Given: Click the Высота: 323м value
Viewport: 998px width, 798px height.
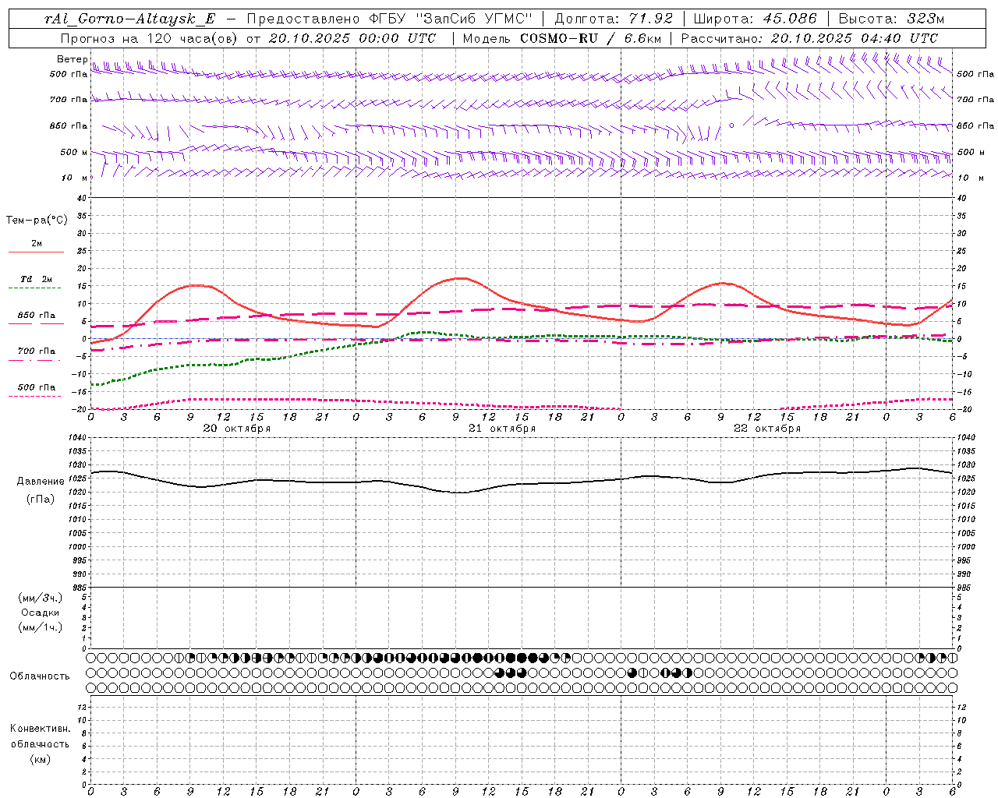Looking at the screenshot, I should [891, 19].
